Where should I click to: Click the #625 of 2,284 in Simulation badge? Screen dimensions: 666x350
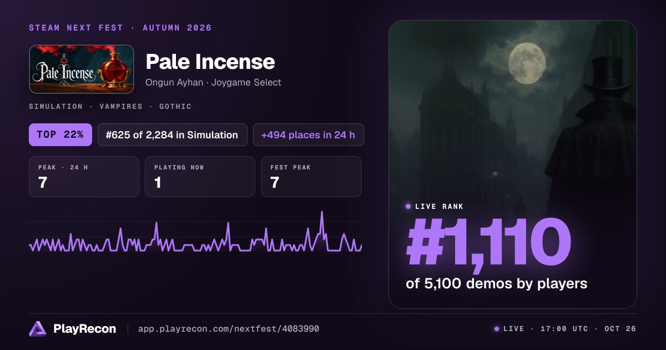click(173, 134)
